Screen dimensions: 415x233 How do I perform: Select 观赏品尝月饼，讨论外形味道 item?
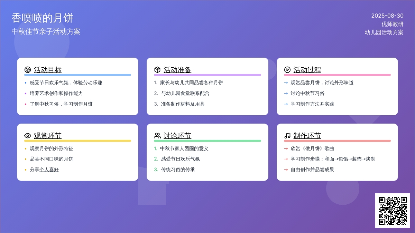322,83
